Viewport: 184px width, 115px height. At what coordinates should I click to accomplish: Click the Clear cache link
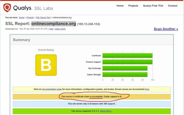tap(60, 29)
